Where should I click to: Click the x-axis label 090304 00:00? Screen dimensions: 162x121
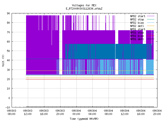point(76,112)
